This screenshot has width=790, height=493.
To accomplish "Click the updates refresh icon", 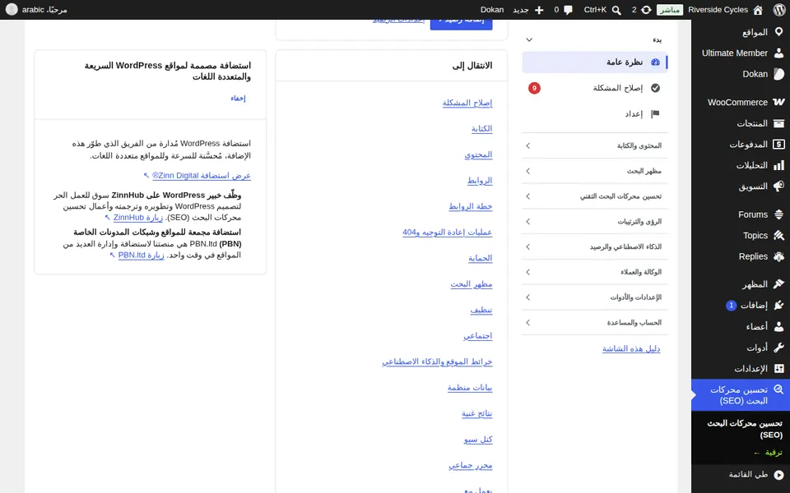I will click(x=646, y=10).
